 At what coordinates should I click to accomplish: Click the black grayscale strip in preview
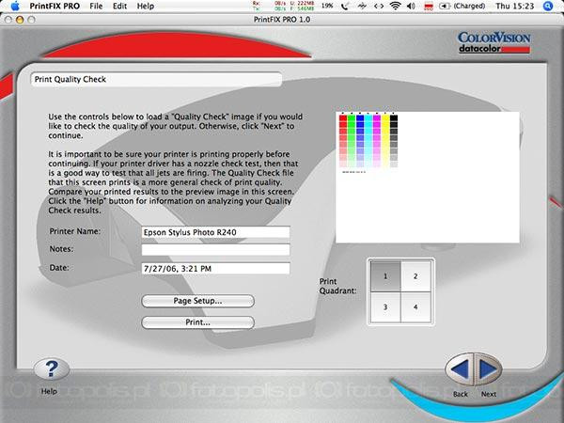click(394, 141)
